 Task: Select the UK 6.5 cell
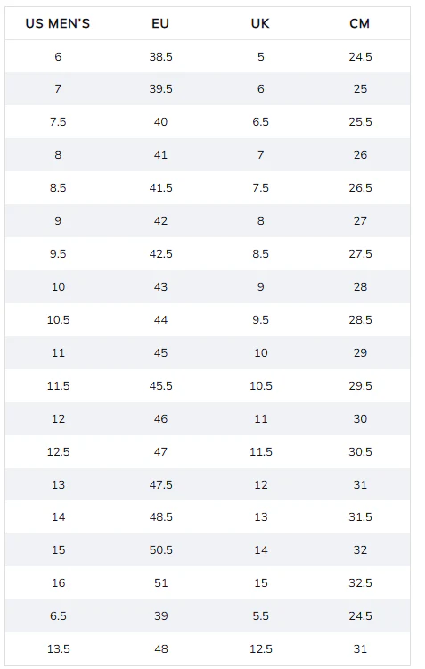pyautogui.click(x=260, y=122)
